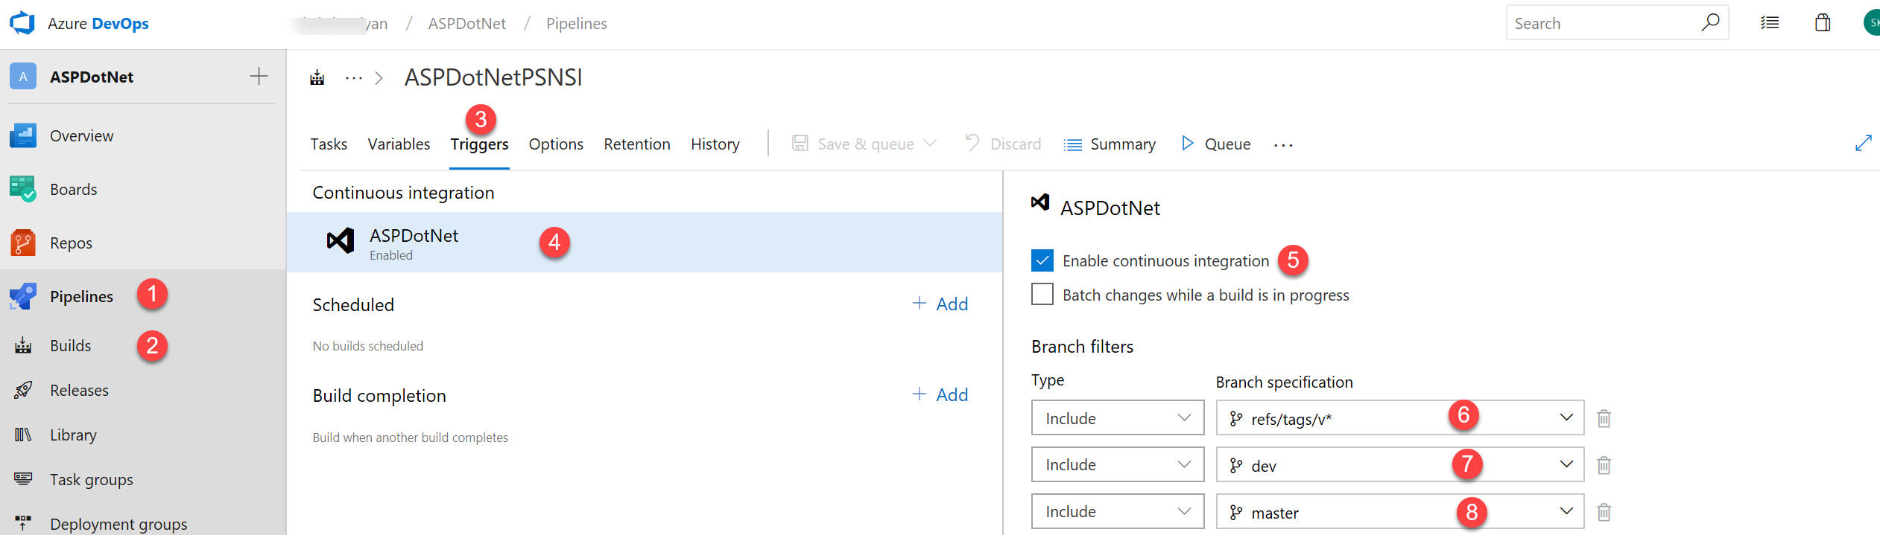Expand the refs/tags/v* branch specification dropdown

(1566, 417)
